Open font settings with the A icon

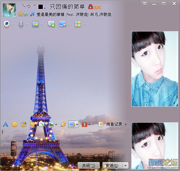click(6, 124)
